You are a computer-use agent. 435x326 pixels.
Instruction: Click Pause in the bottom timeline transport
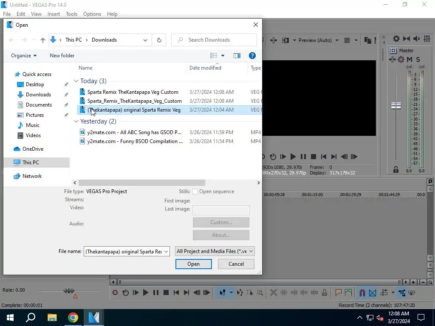pyautogui.click(x=156, y=292)
